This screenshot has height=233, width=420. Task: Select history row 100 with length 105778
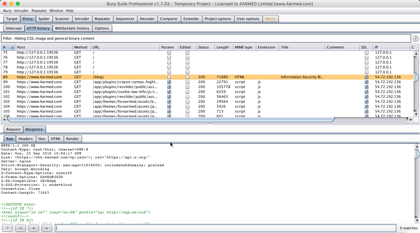tap(207, 87)
